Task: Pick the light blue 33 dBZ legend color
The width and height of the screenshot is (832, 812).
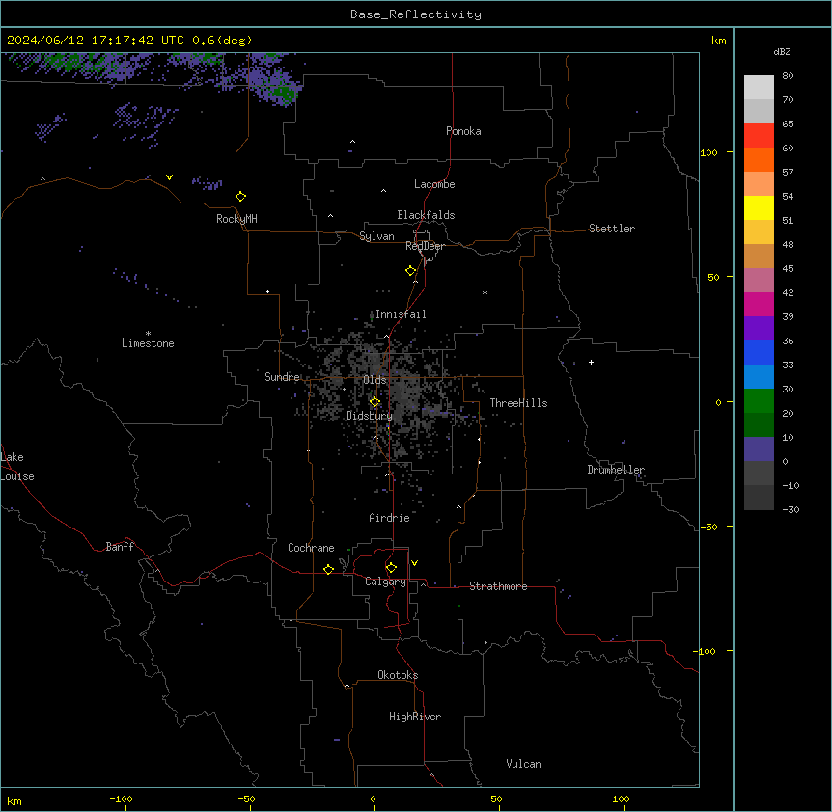Action: [759, 376]
